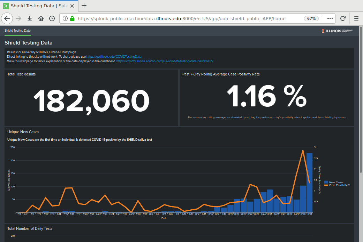Open the go.illinois.edu/COVIDTestingData link
Screen dimensions: 363x242
[x=114, y=56]
